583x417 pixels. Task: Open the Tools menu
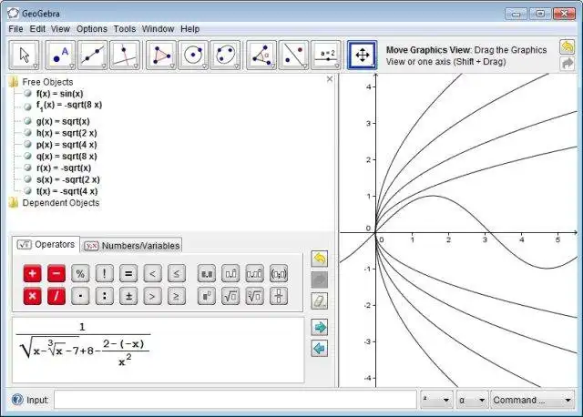tap(125, 29)
